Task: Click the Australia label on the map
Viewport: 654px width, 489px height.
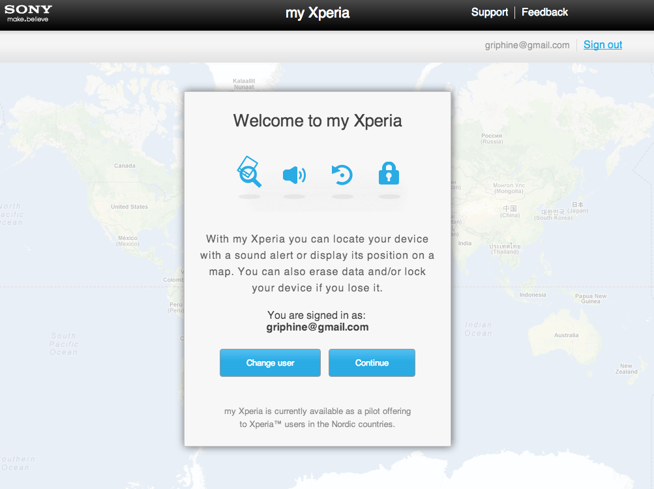Action: coord(566,335)
